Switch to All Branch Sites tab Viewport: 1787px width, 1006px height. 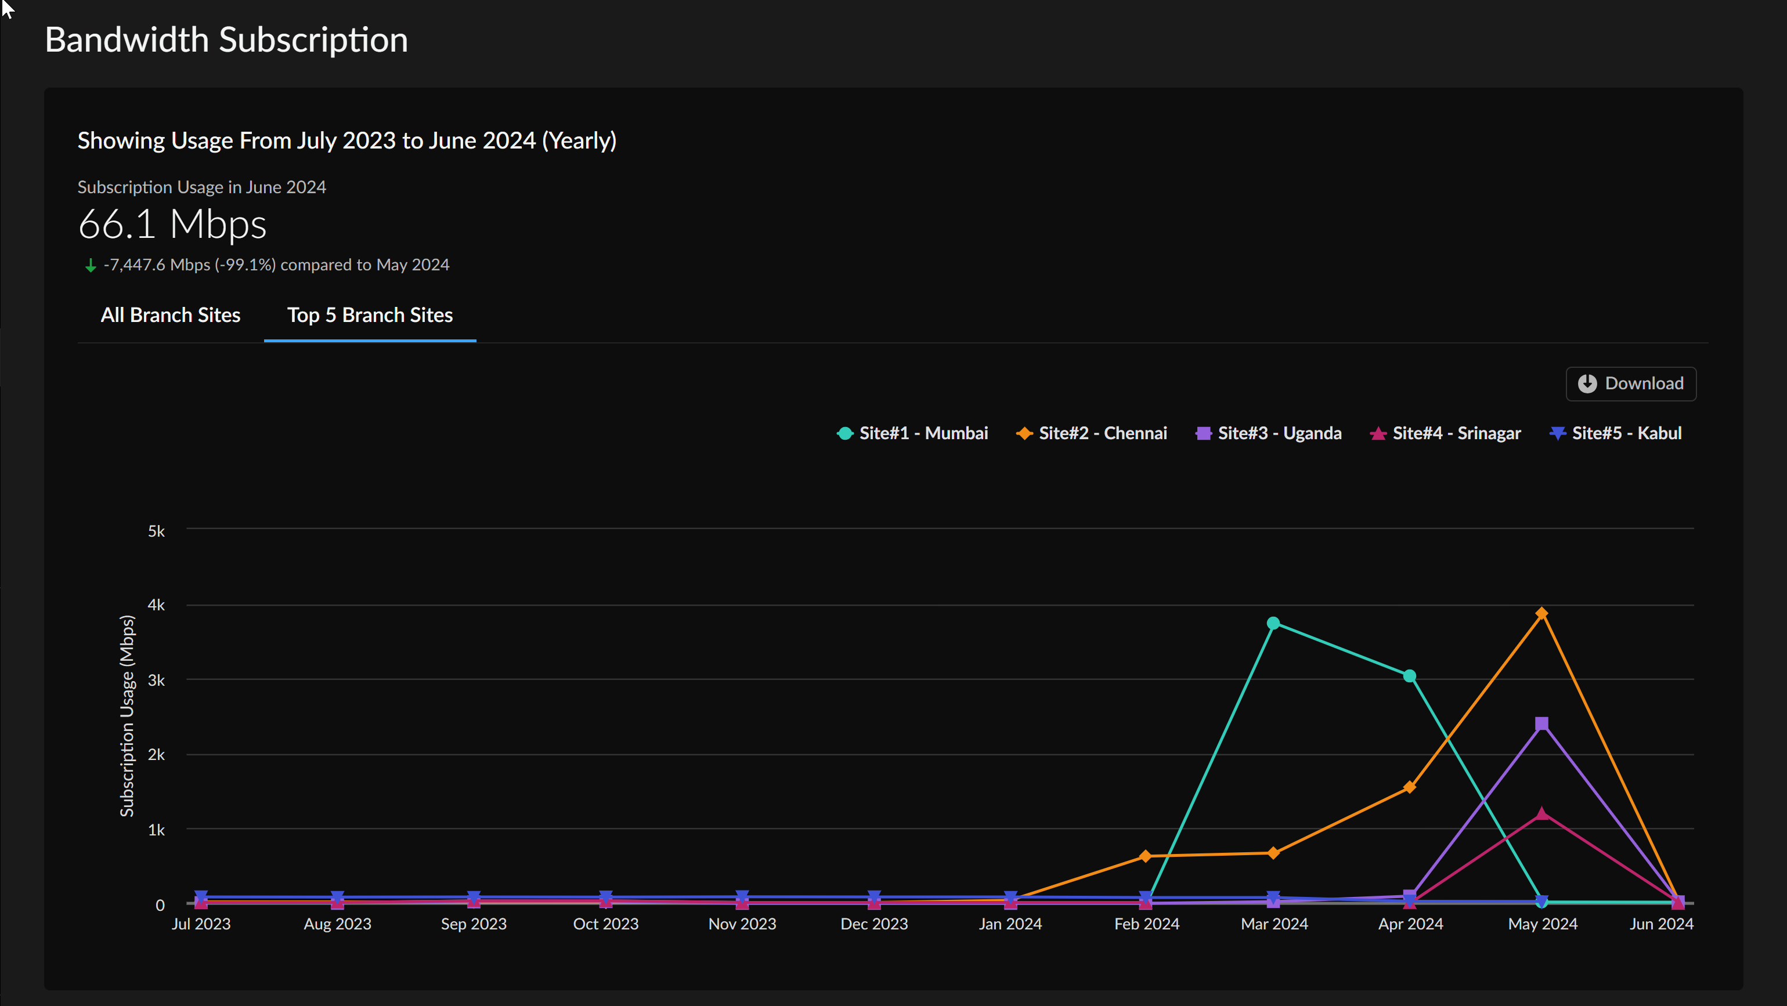[170, 315]
